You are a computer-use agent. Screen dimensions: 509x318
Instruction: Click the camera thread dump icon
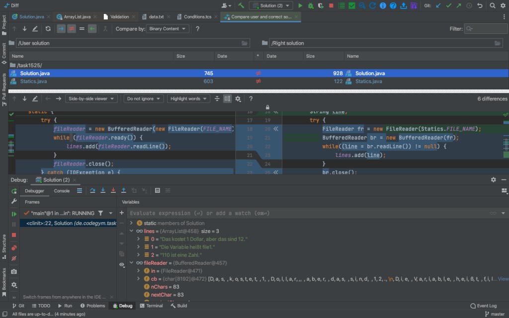tap(14, 272)
